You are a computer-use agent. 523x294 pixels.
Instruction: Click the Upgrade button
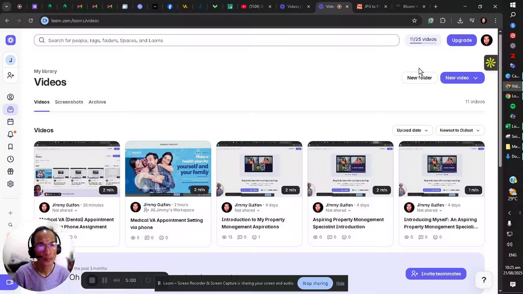click(x=462, y=40)
